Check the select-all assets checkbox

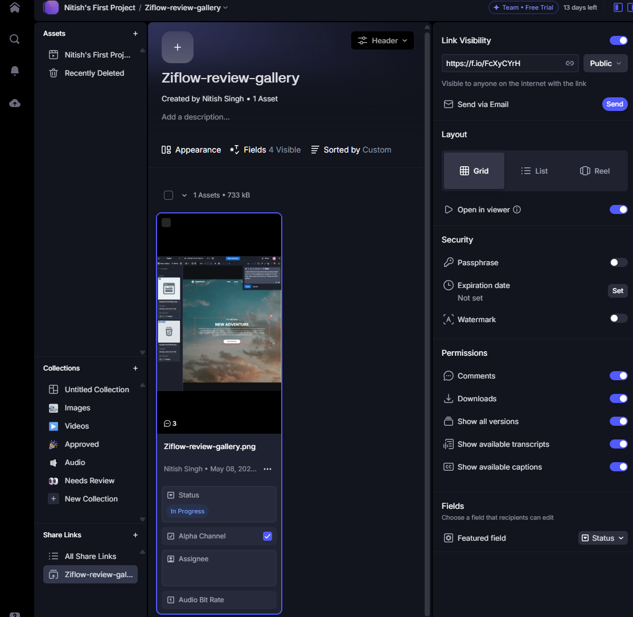coord(168,195)
